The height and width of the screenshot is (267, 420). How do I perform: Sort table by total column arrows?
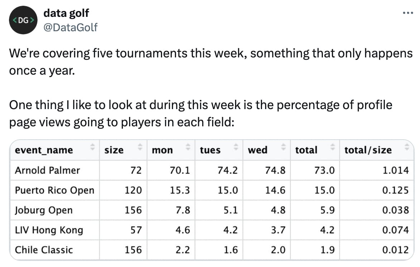click(x=332, y=147)
